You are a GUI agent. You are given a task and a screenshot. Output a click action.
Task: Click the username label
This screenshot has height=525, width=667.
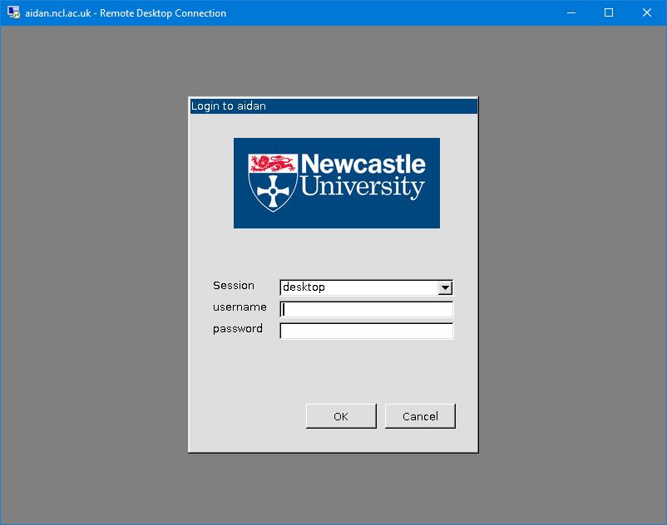click(240, 307)
